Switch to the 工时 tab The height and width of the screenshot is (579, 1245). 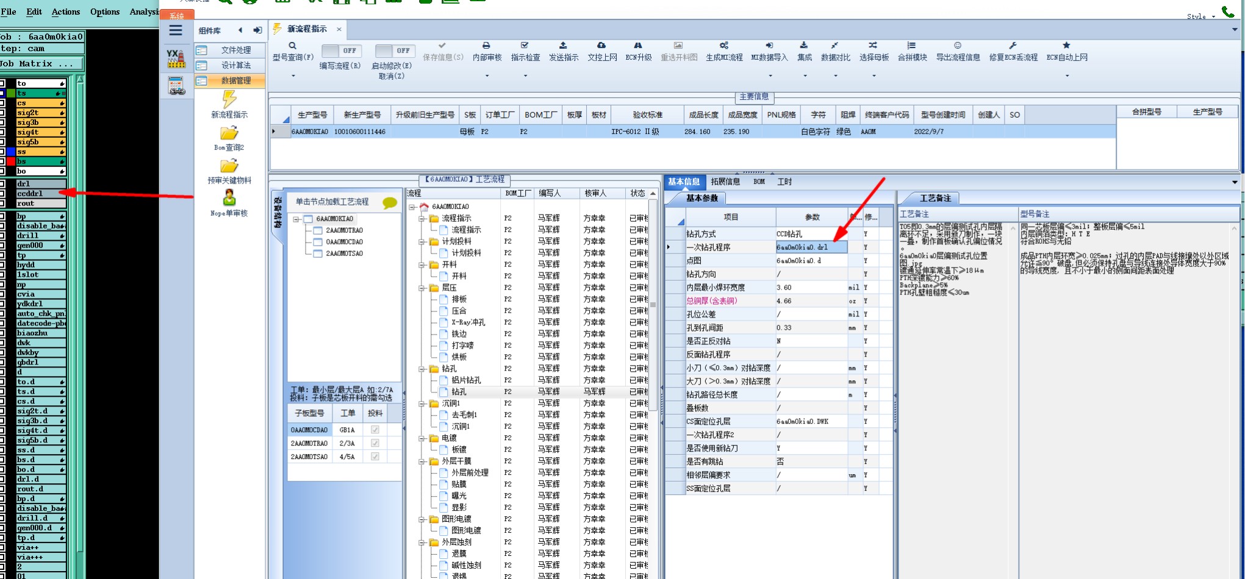tap(784, 182)
